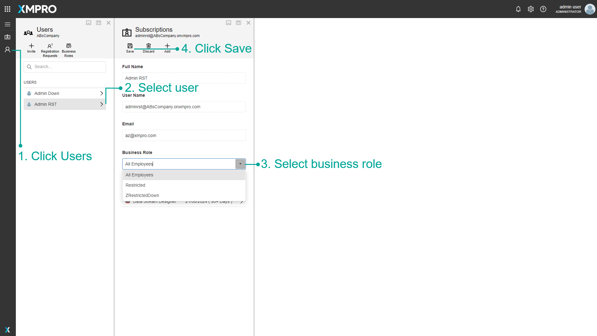The height and width of the screenshot is (336, 597).
Task: Click the Email input field
Action: point(184,136)
